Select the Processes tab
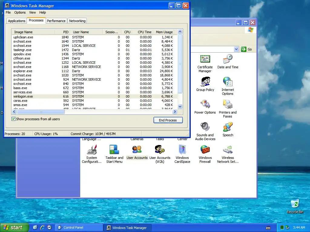Viewport: 310px width, 232px height. pyautogui.click(x=36, y=20)
